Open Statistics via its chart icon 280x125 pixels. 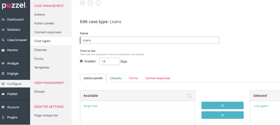point(3,30)
